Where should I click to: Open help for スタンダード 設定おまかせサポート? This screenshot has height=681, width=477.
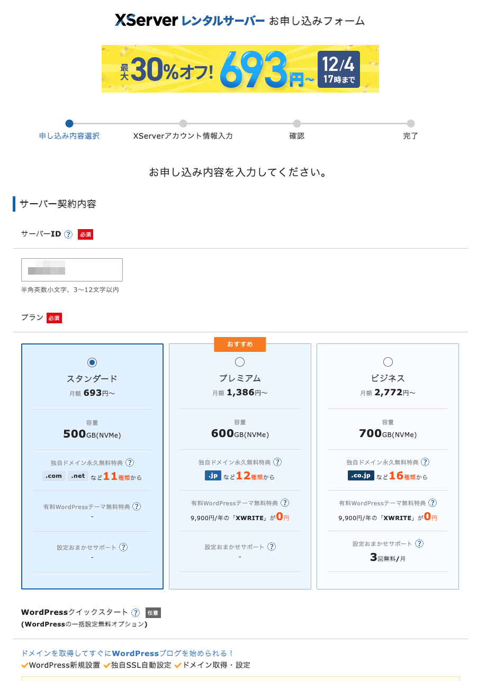pos(123,547)
